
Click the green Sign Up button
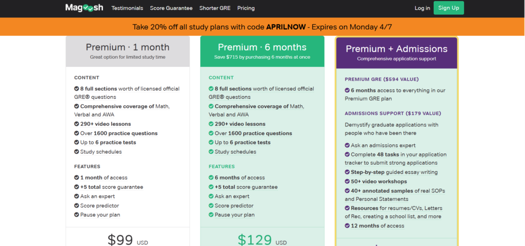[449, 8]
